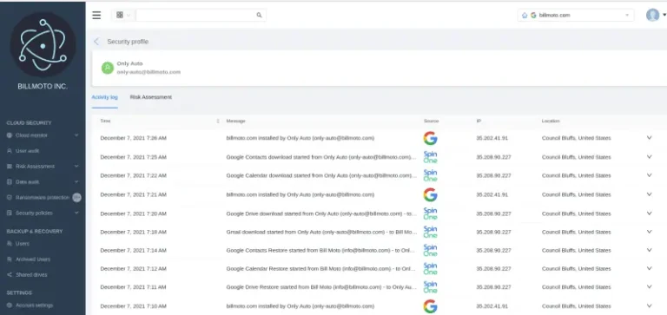Click Google icon in 7:21 AM row
This screenshot has width=667, height=315.
[430, 194]
